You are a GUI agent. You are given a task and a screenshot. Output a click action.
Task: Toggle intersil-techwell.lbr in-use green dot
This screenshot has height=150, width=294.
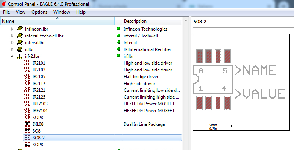click(119, 36)
